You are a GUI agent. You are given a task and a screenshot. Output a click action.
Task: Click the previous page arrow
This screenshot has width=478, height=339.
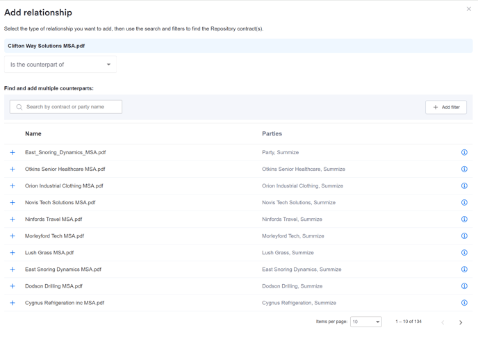[x=443, y=322]
